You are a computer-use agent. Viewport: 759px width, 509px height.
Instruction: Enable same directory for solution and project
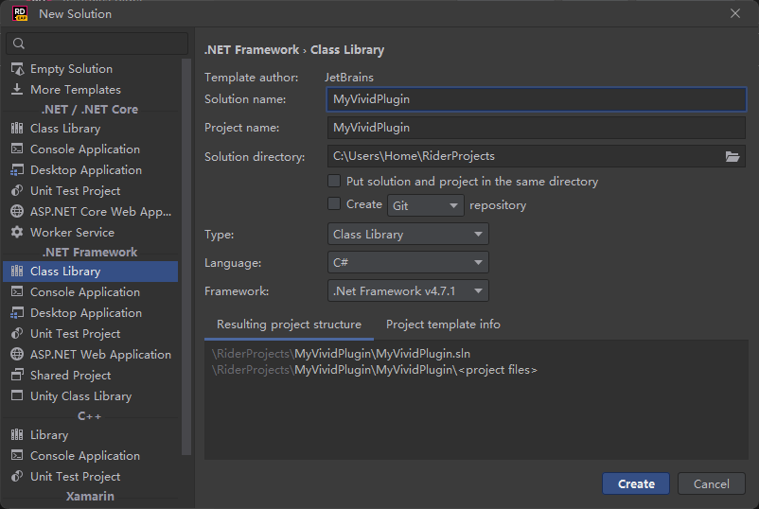pyautogui.click(x=334, y=181)
